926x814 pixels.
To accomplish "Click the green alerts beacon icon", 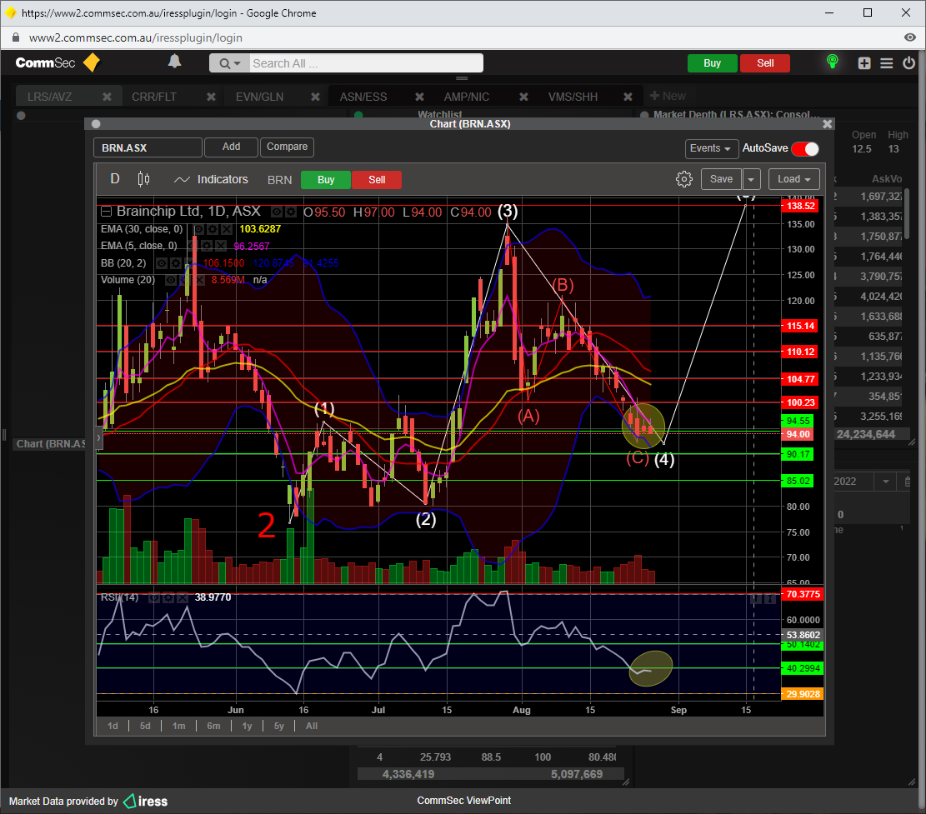I will (832, 62).
